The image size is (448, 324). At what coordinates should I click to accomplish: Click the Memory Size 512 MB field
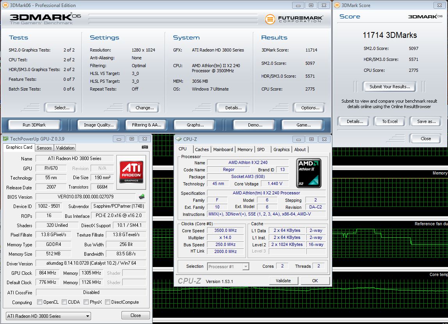53,253
